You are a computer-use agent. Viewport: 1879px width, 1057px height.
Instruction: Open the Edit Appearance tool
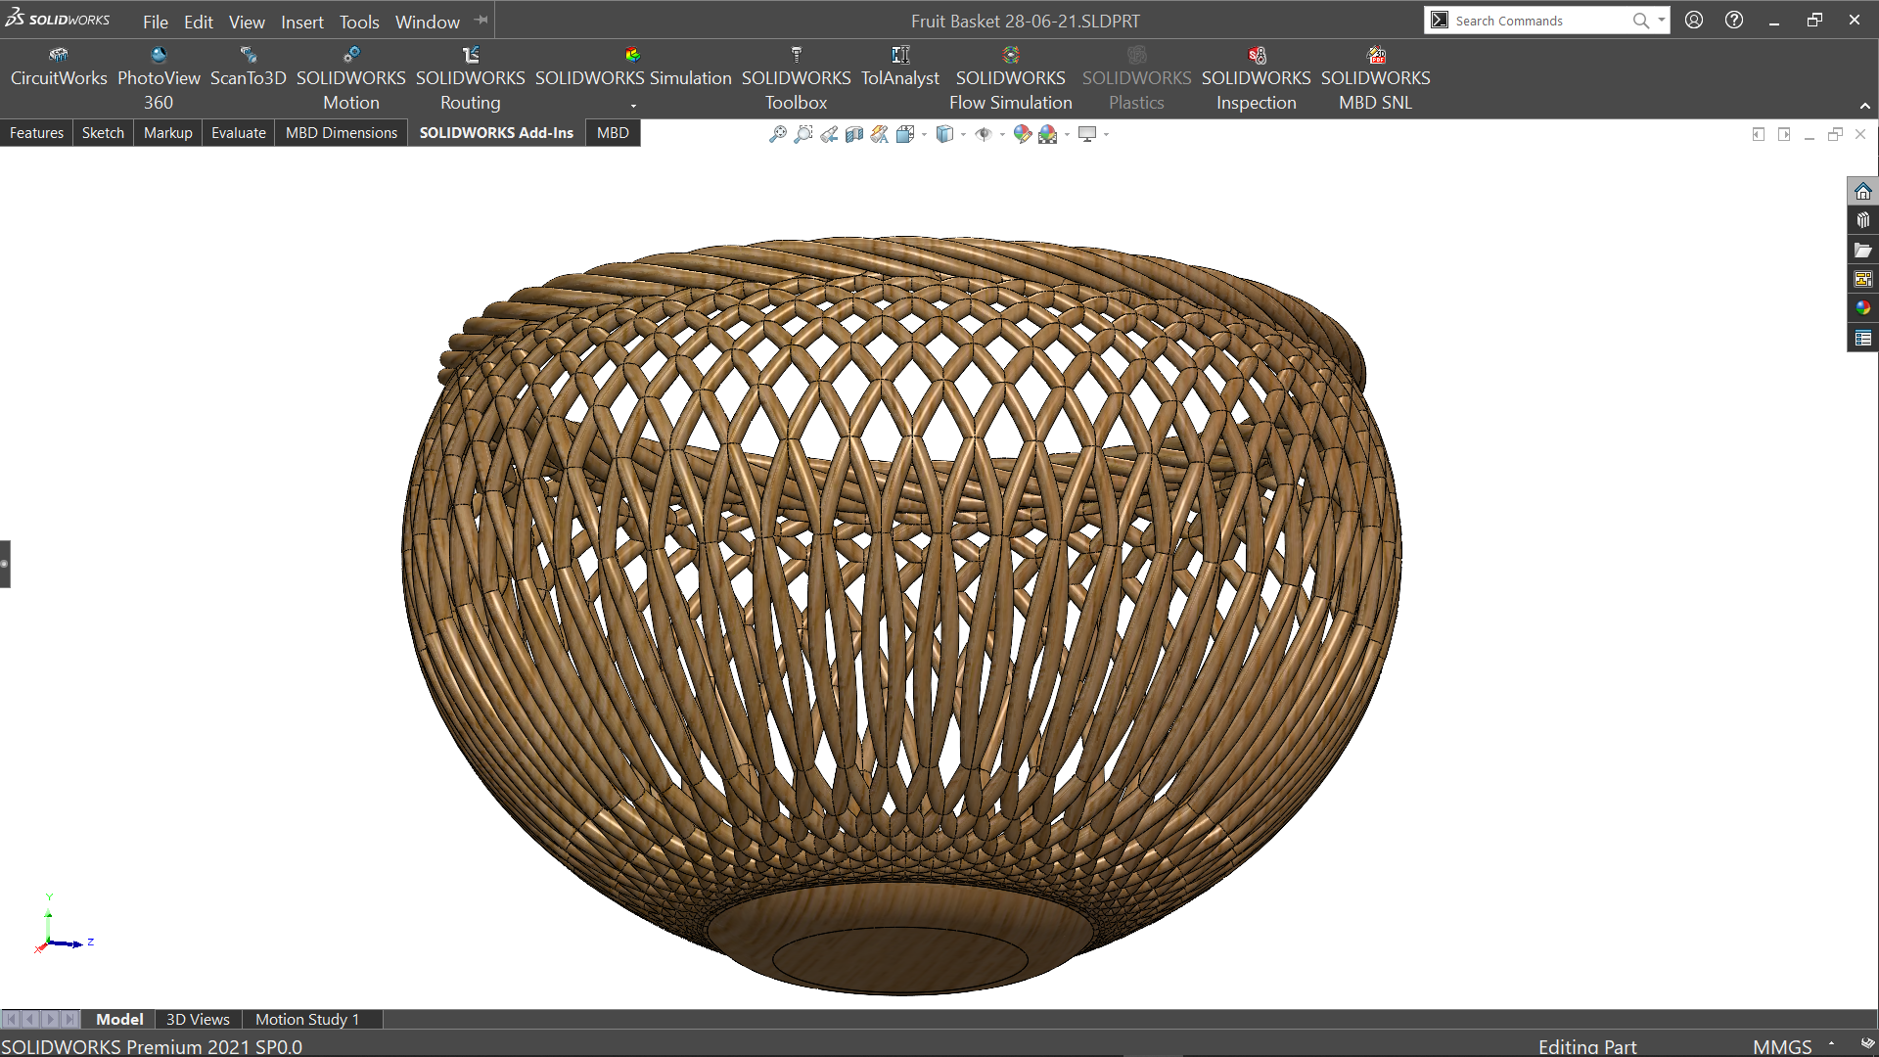pyautogui.click(x=1022, y=134)
